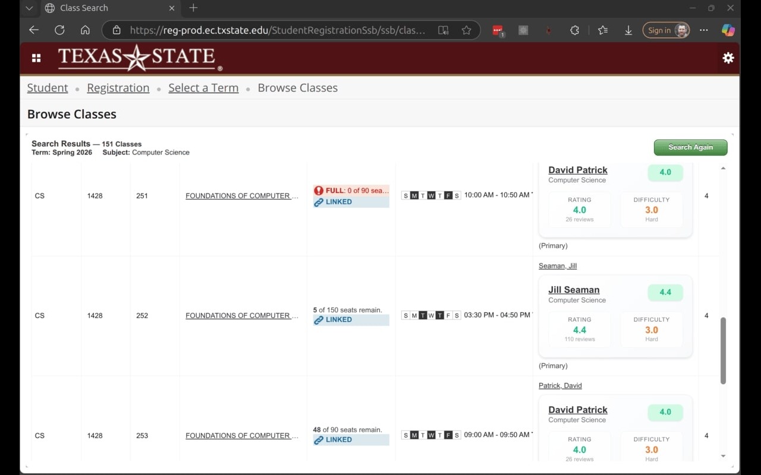Click the red FULL alert icon for section 251
761x475 pixels.
[319, 190]
